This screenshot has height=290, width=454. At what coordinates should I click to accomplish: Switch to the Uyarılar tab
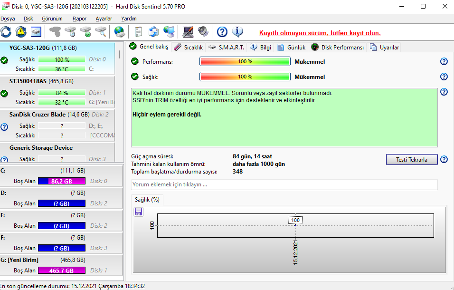point(384,47)
